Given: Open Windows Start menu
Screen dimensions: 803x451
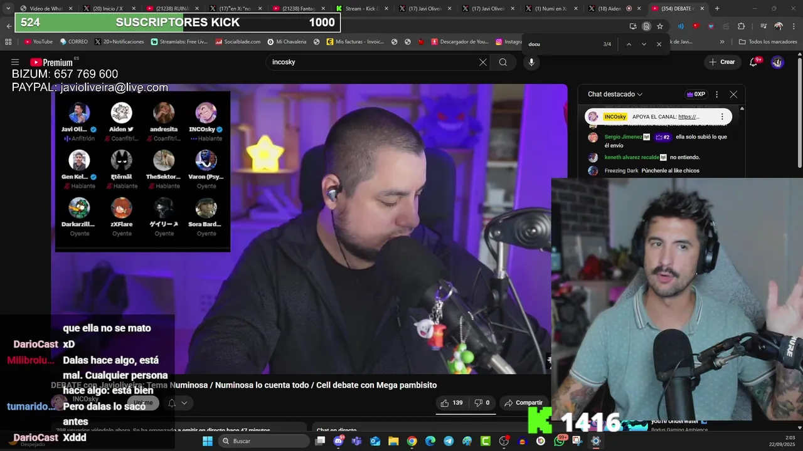Looking at the screenshot, I should click(x=208, y=441).
